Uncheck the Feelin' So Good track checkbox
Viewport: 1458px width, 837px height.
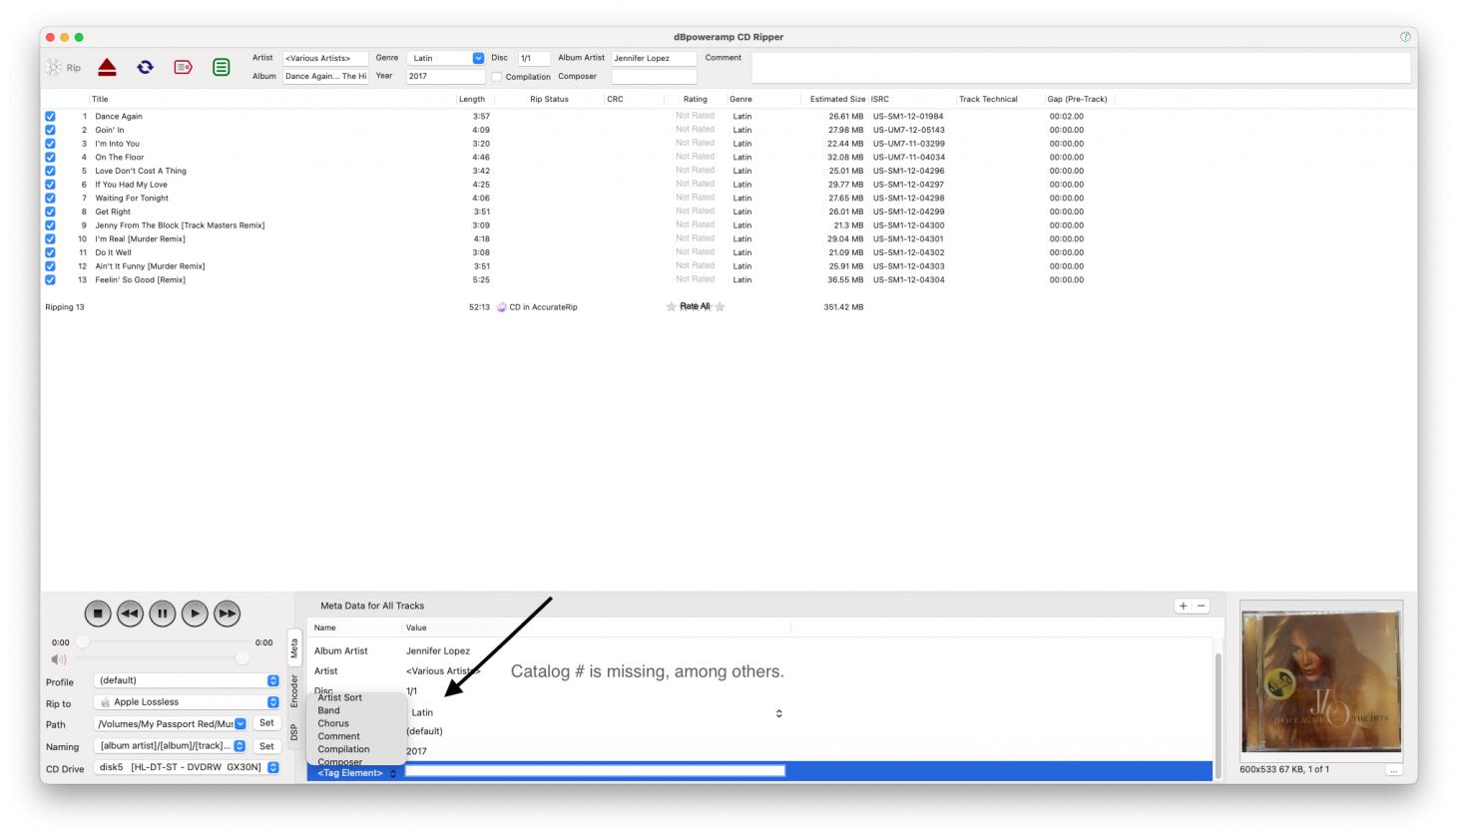[x=50, y=280]
